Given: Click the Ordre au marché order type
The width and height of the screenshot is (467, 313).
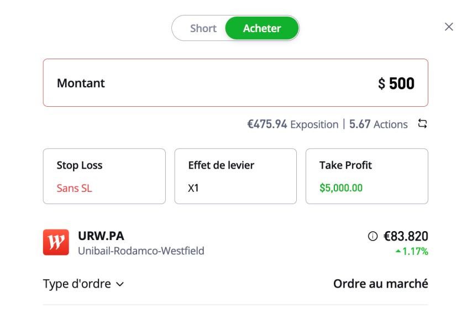Looking at the screenshot, I should point(380,284).
